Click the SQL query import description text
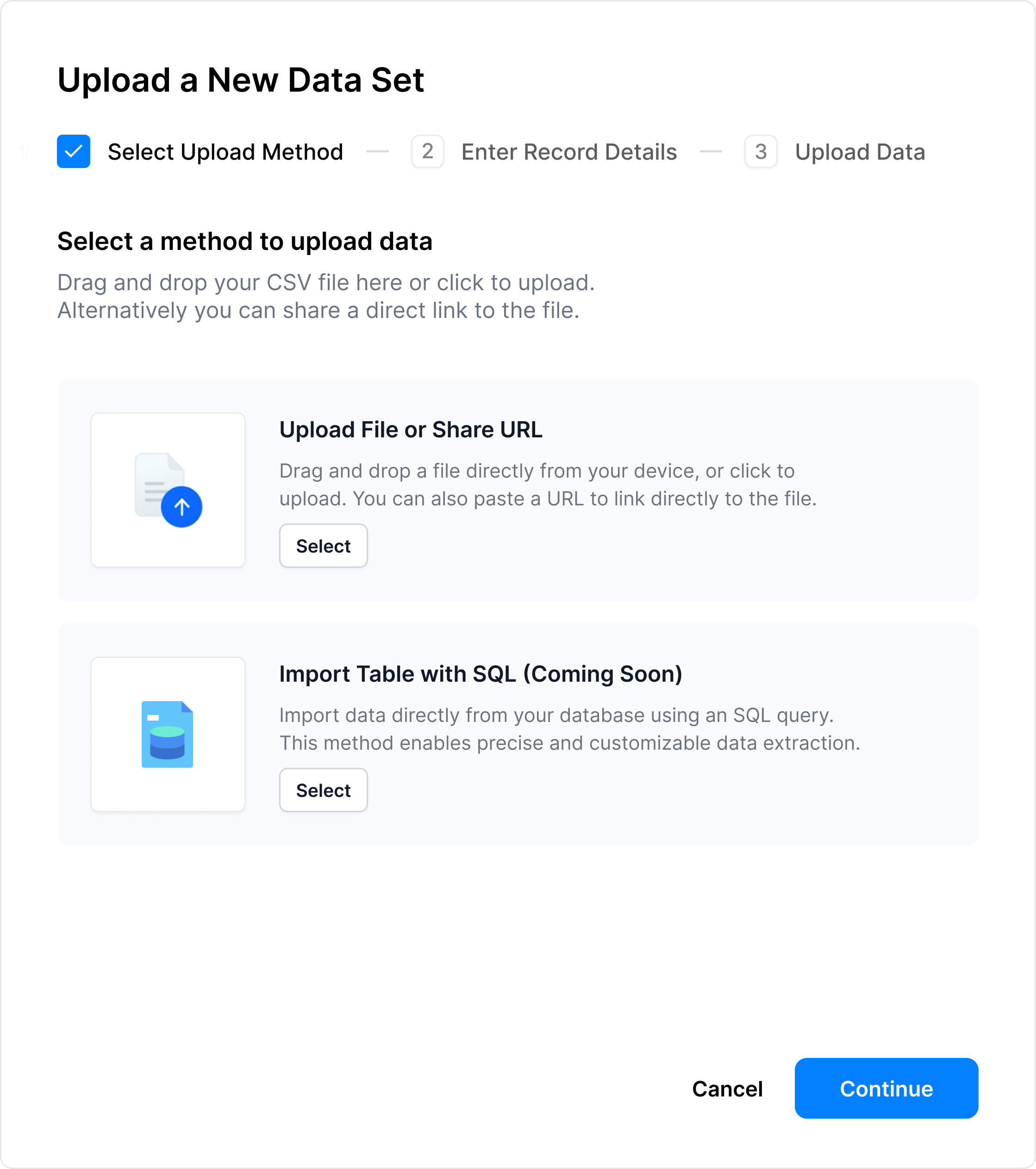 569,729
